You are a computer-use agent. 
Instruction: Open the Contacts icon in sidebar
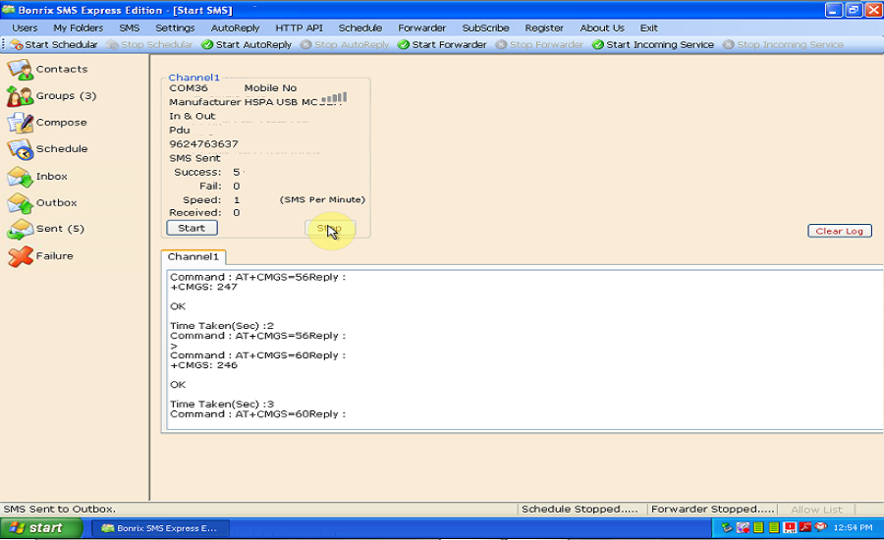point(21,70)
